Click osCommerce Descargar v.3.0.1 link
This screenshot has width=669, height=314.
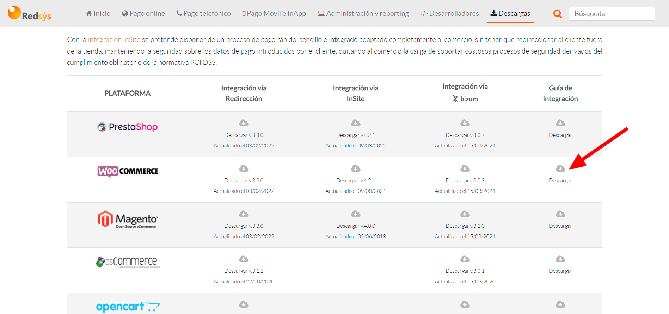click(465, 271)
